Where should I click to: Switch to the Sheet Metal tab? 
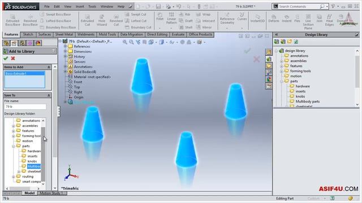pos(64,34)
